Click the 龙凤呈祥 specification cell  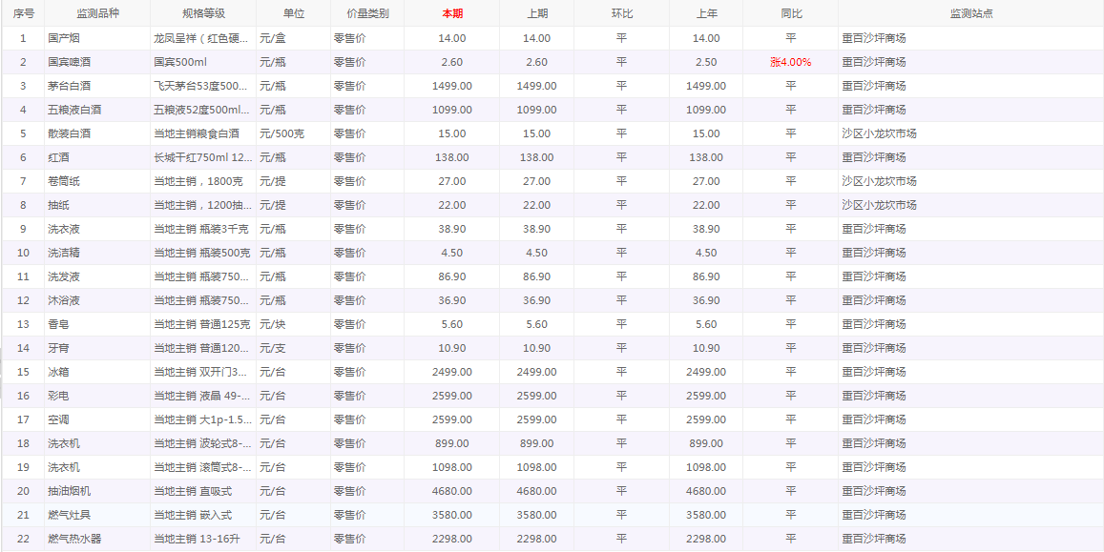202,38
